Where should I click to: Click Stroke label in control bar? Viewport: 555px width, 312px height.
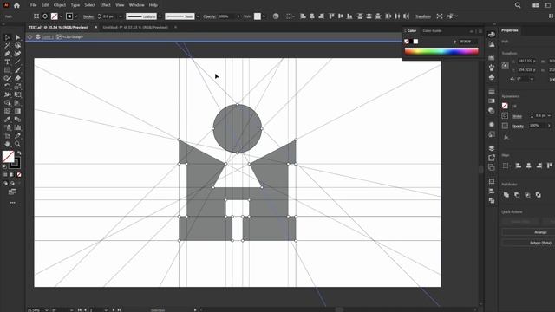(x=88, y=16)
